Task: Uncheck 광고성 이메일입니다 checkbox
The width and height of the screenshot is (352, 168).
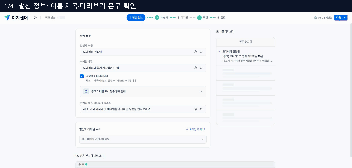Action: 82,76
